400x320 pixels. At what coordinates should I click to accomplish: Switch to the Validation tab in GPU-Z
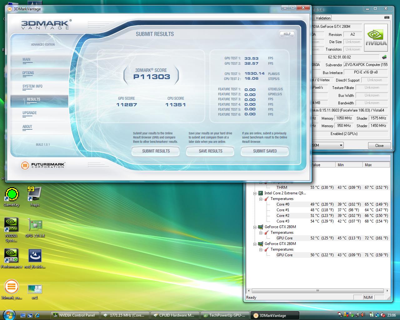pos(323,18)
